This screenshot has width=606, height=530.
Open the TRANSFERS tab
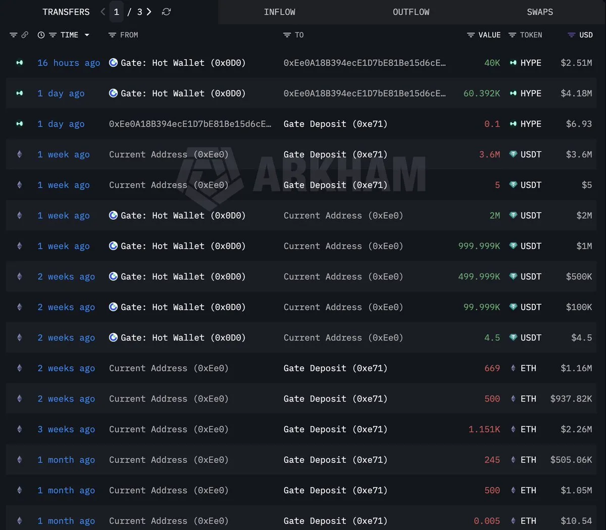(66, 12)
